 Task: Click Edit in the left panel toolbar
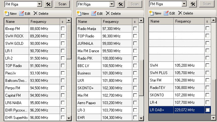pos(25,14)
